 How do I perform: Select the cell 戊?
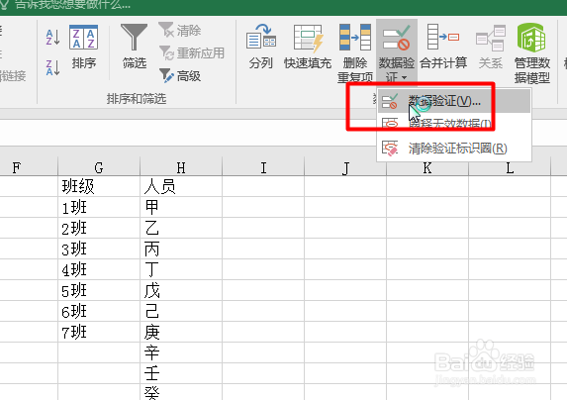click(181, 290)
